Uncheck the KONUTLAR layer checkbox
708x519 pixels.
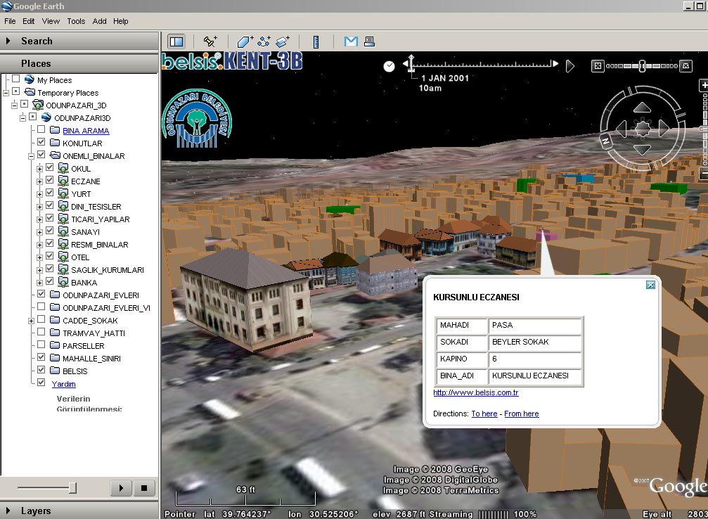41,142
